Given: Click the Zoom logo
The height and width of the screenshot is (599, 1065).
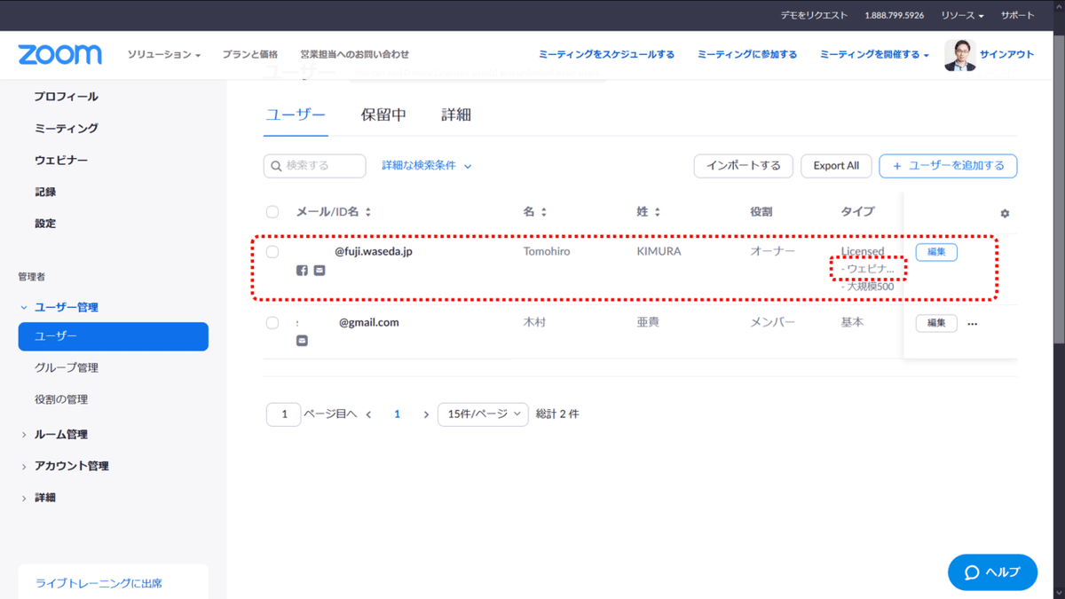Looking at the screenshot, I should [59, 54].
